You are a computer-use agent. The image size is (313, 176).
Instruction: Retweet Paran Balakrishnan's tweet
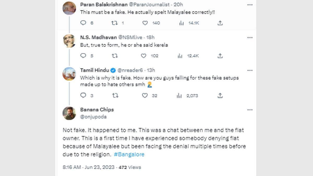pyautogui.click(x=115, y=23)
